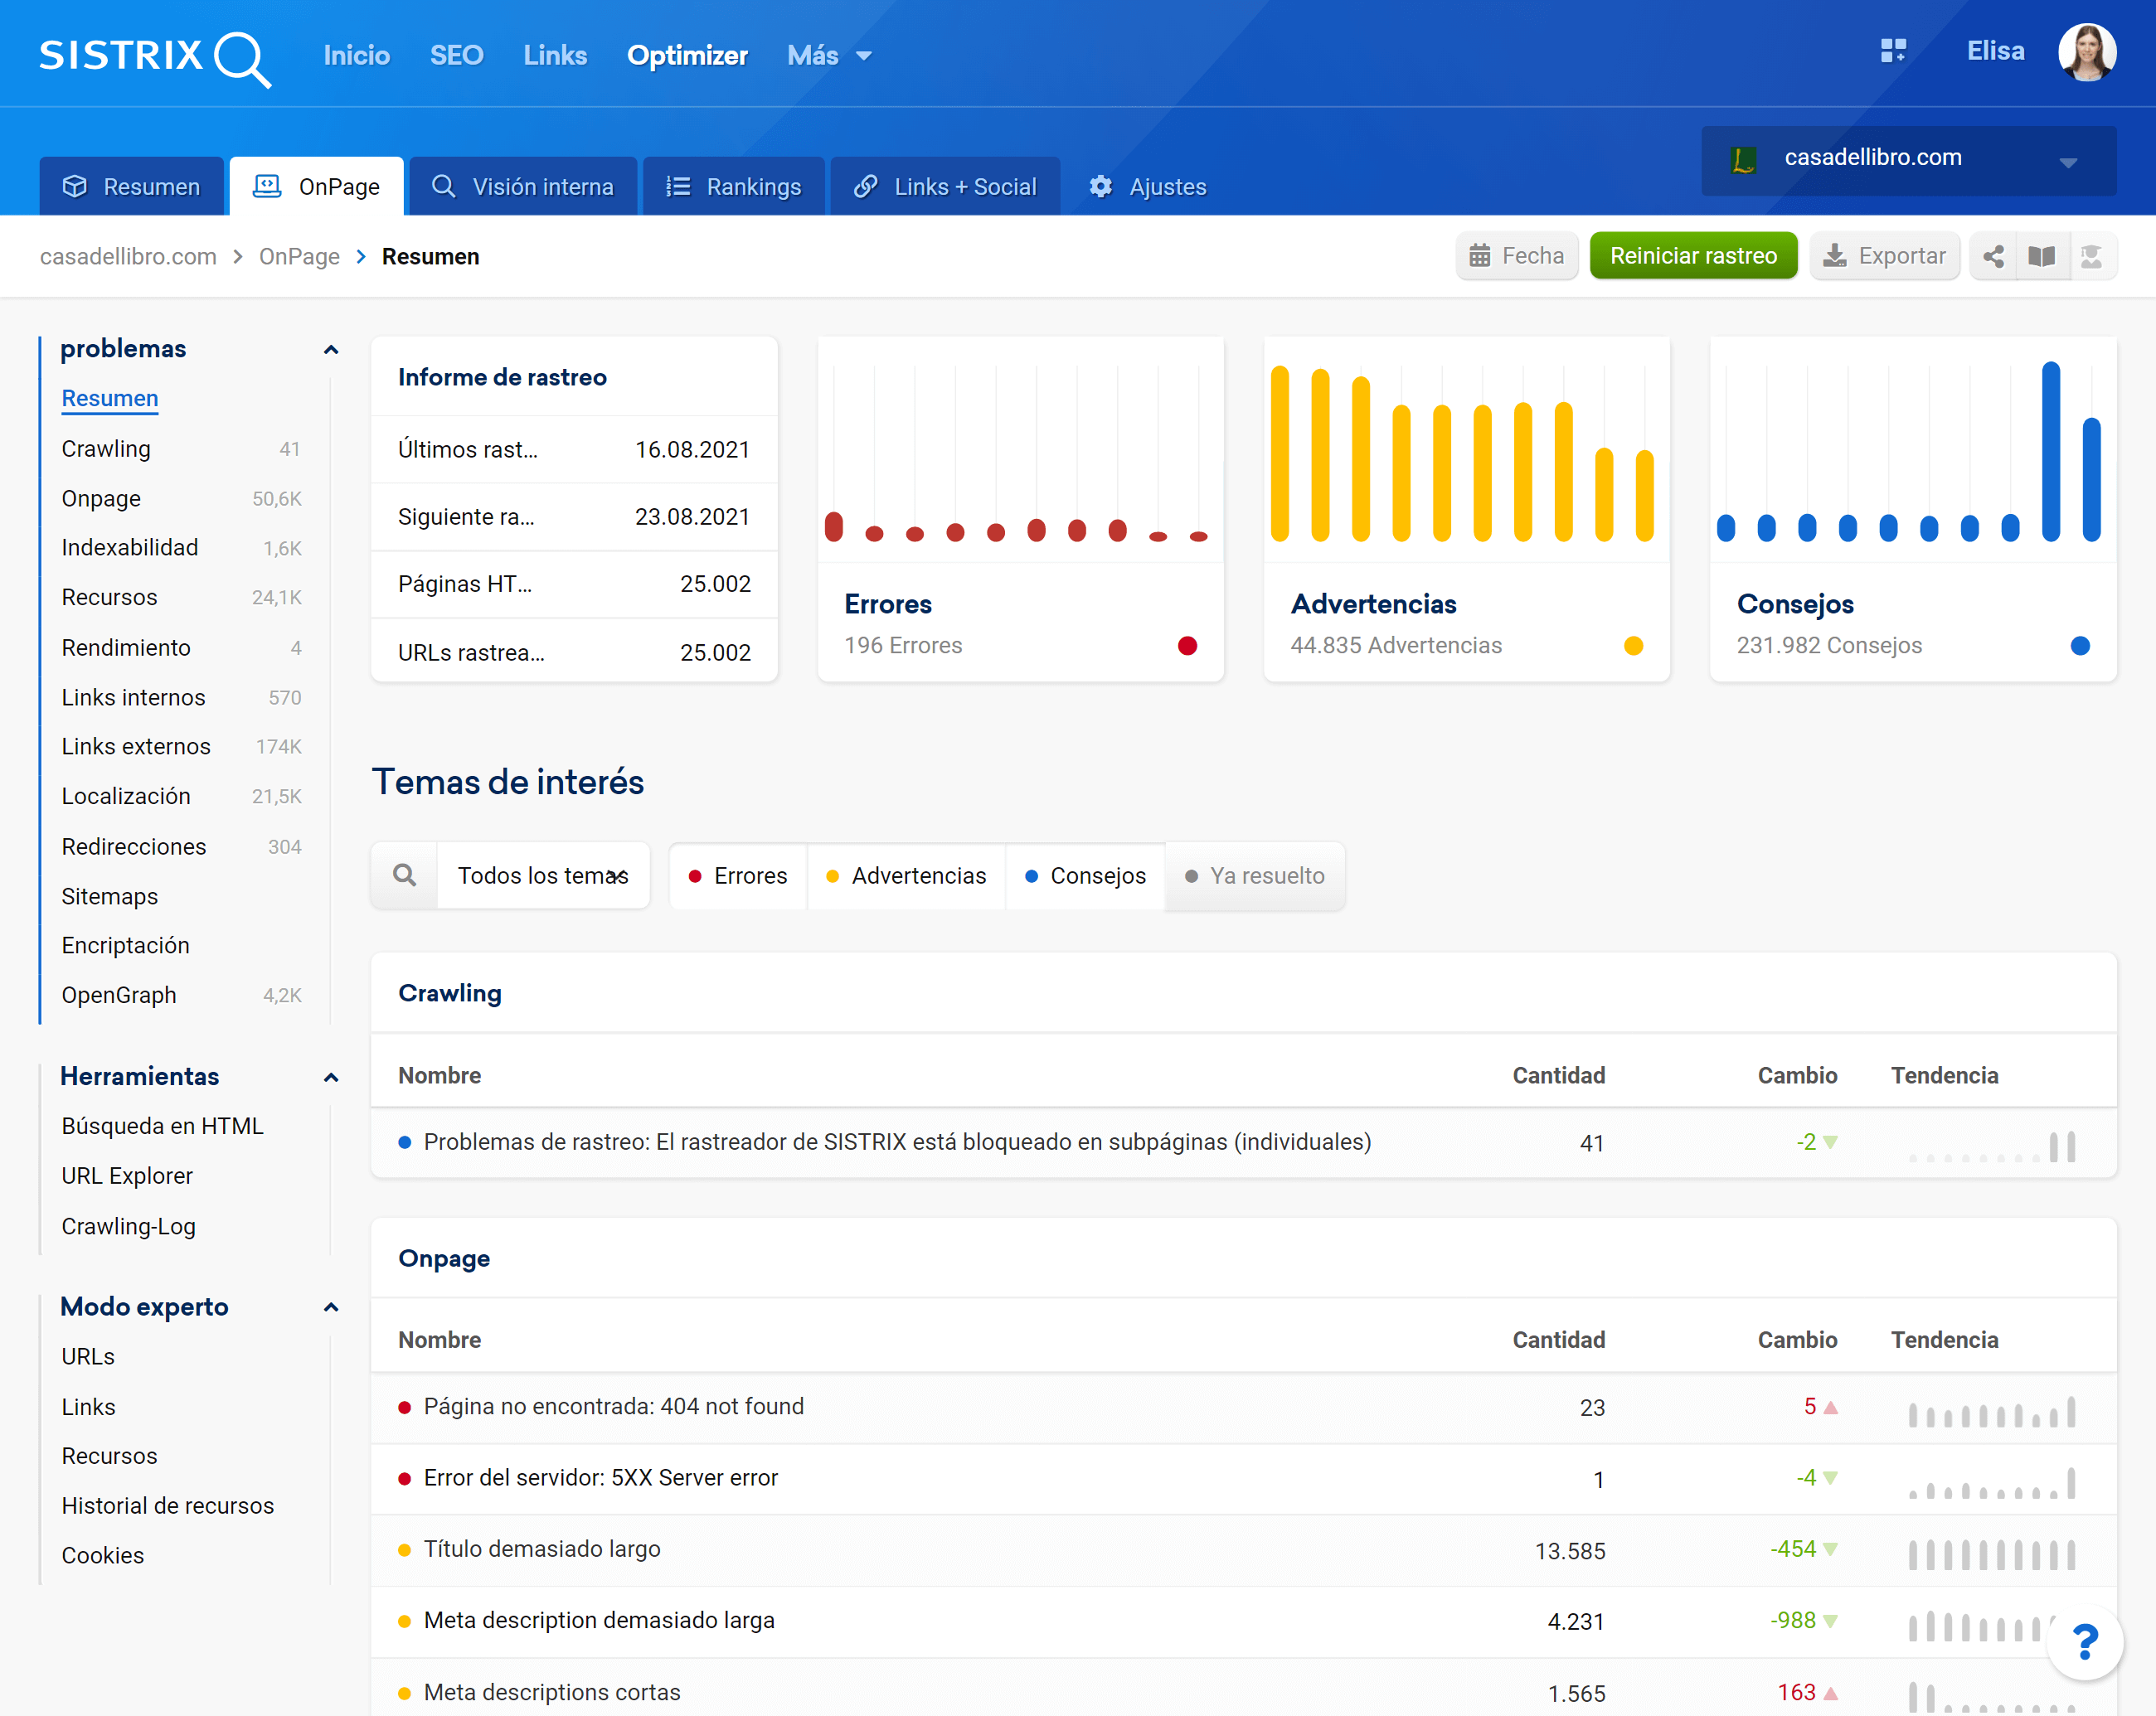Collapse the problemas sidebar section
The height and width of the screenshot is (1716, 2156).
click(331, 350)
